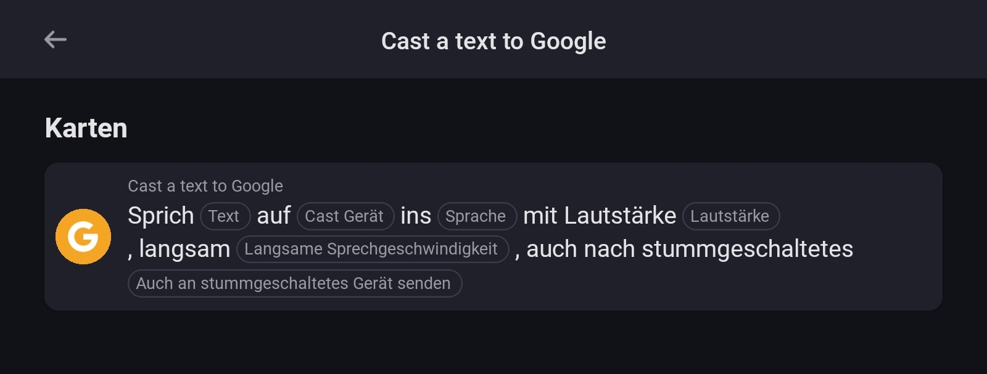Click the word Sprich in the card
This screenshot has height=374, width=987.
tap(161, 216)
